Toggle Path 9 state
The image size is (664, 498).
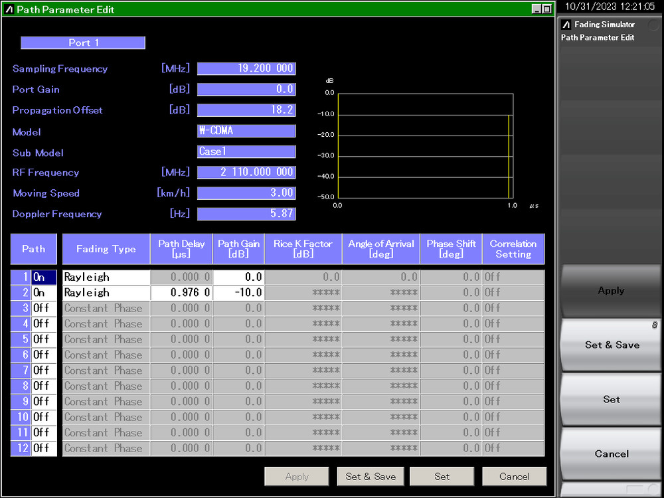tap(44, 402)
